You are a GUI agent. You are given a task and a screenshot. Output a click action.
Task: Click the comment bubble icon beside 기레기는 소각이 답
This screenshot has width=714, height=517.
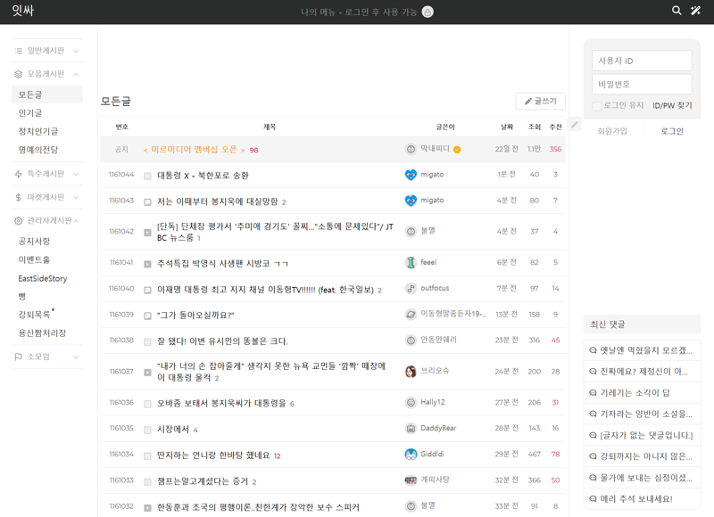593,393
